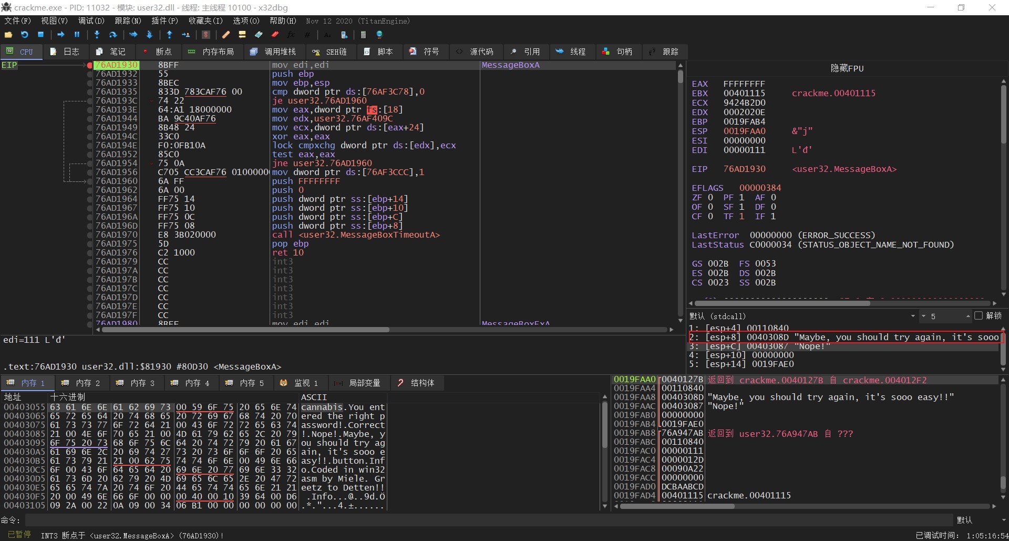Click the Step Into down-arrow icon
This screenshot has width=1009, height=541.
tap(97, 35)
